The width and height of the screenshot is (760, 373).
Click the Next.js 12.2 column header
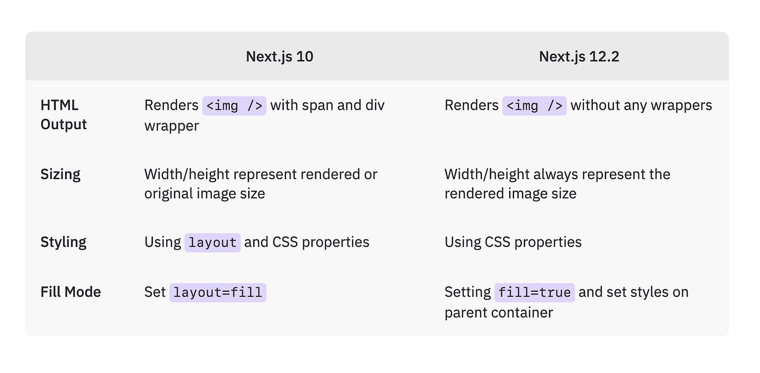click(x=579, y=56)
